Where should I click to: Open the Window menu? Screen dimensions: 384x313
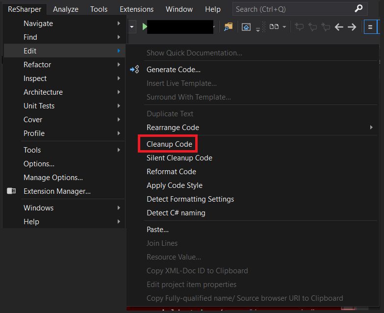(x=179, y=9)
